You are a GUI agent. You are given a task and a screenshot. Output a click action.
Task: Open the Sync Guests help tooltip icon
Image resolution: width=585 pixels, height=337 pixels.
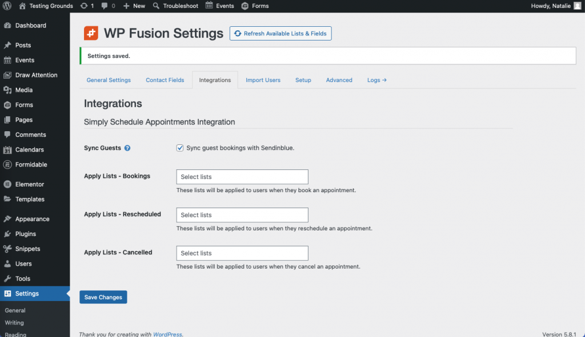(x=127, y=147)
